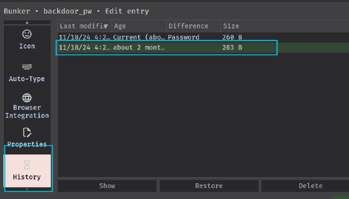The height and width of the screenshot is (199, 349).
Task: Toggle sort arrow on Last modified column
Action: 106,26
